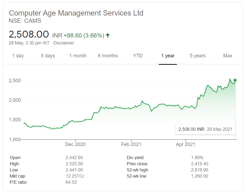Click the Dec 2020 axis label
Image resolution: width=246 pixels, height=195 pixels.
click(75, 144)
